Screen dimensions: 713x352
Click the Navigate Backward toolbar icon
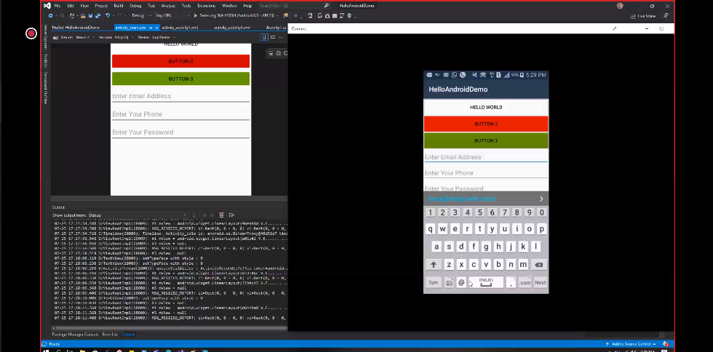(50, 15)
